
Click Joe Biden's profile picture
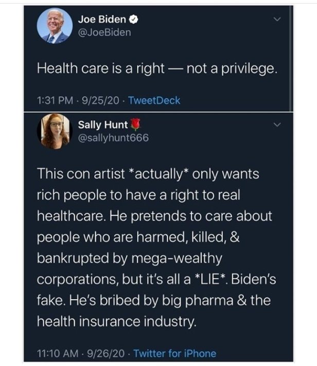(54, 26)
